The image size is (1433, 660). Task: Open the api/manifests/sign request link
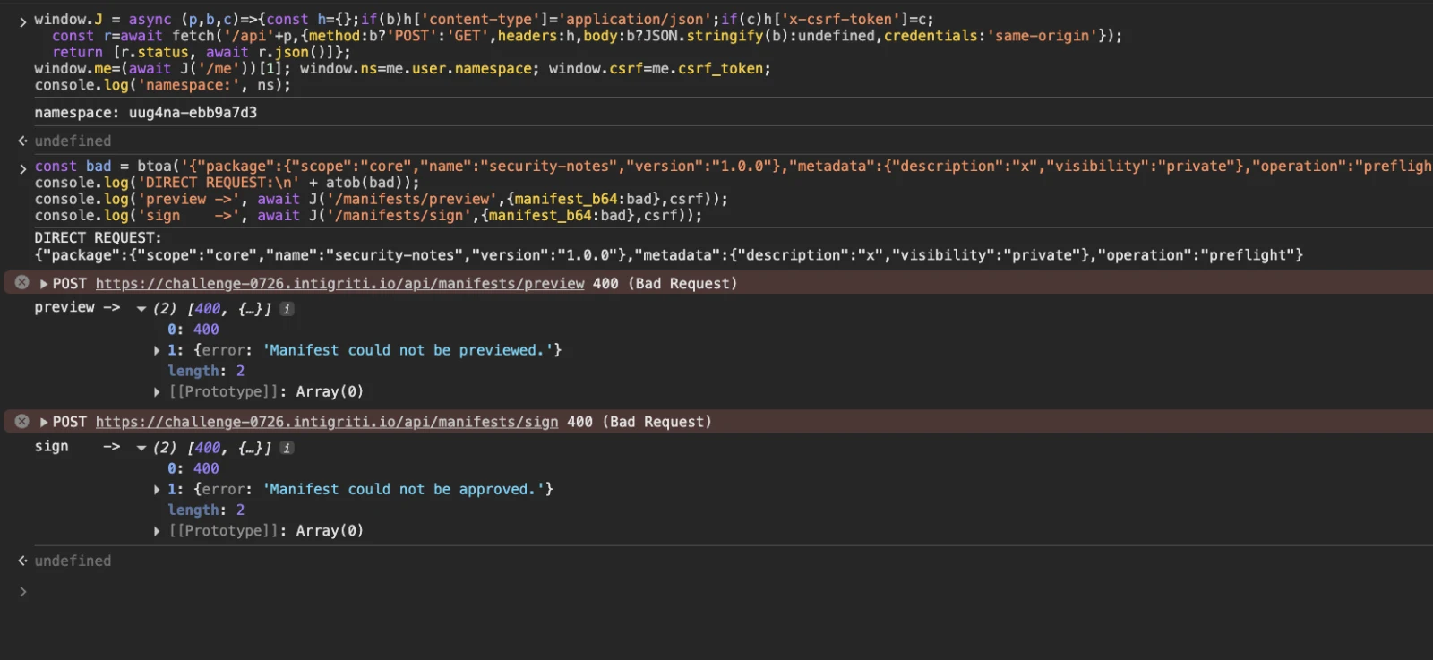click(327, 422)
